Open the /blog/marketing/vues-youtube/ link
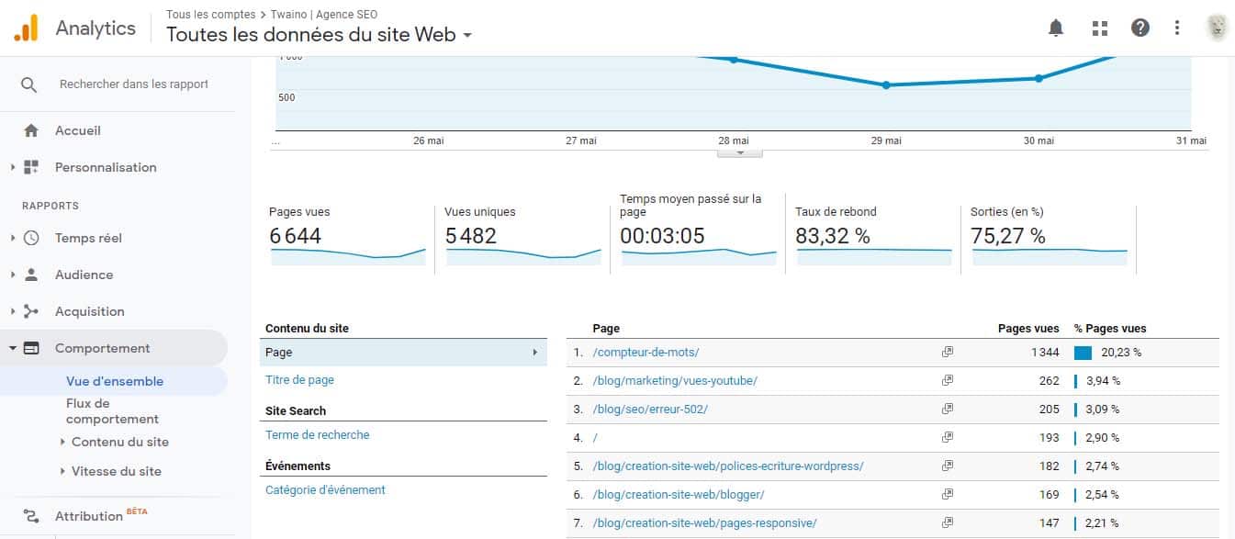Image resolution: width=1235 pixels, height=539 pixels. pos(675,380)
